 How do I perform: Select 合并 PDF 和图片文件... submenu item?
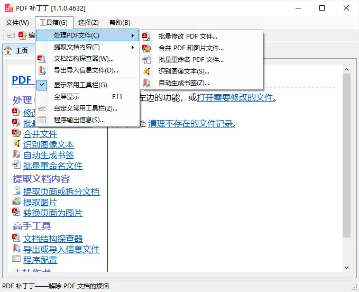[x=201, y=48]
